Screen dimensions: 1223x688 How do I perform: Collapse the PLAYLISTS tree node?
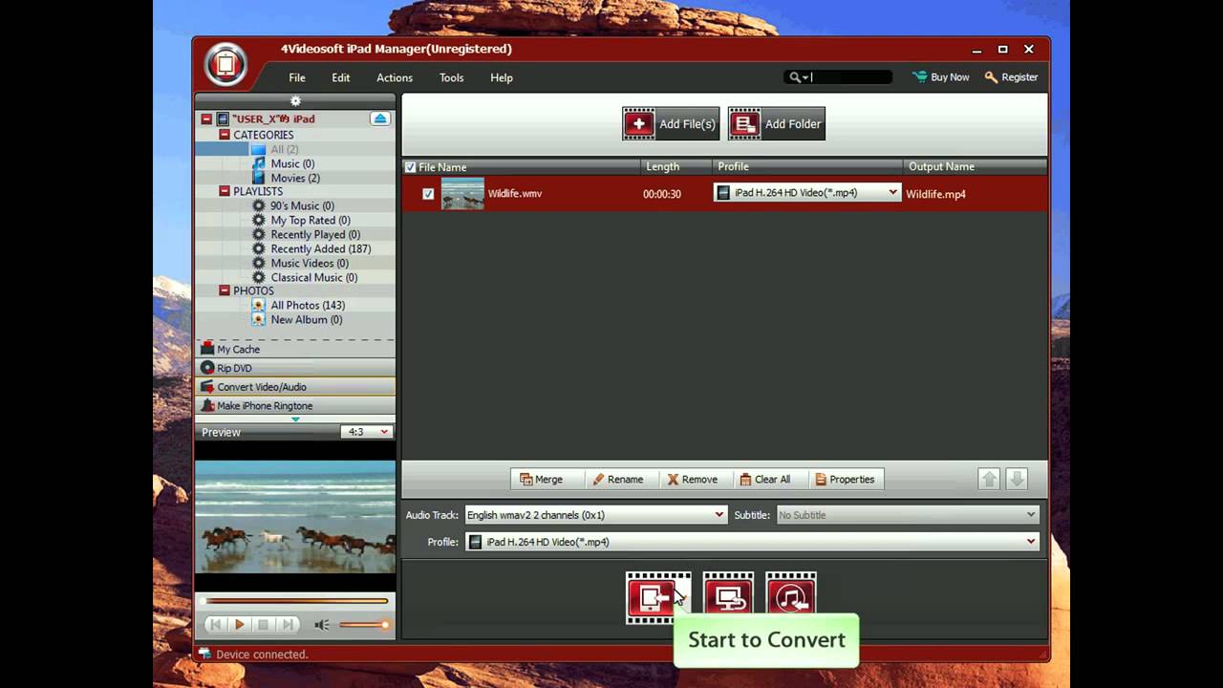point(225,191)
